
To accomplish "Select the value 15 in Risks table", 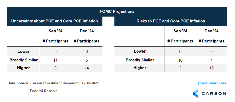I will pos(212,68).
